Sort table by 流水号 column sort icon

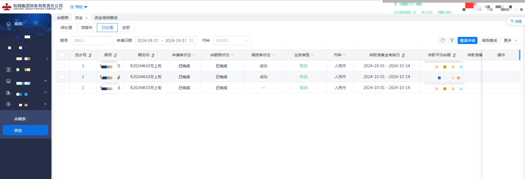click(x=90, y=55)
